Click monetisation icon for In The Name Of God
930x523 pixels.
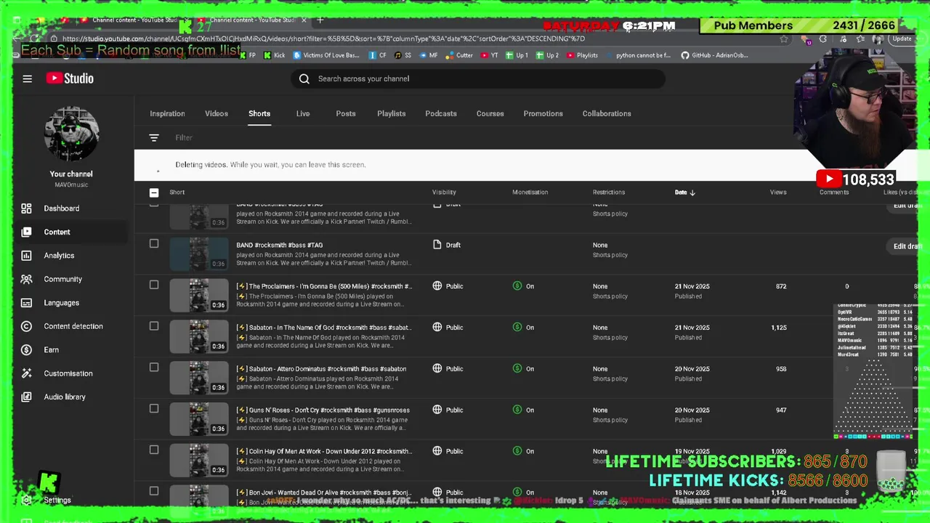[x=517, y=328]
